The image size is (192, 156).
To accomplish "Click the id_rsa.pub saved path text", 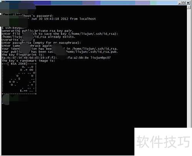I will pyautogui.click(x=92, y=52).
